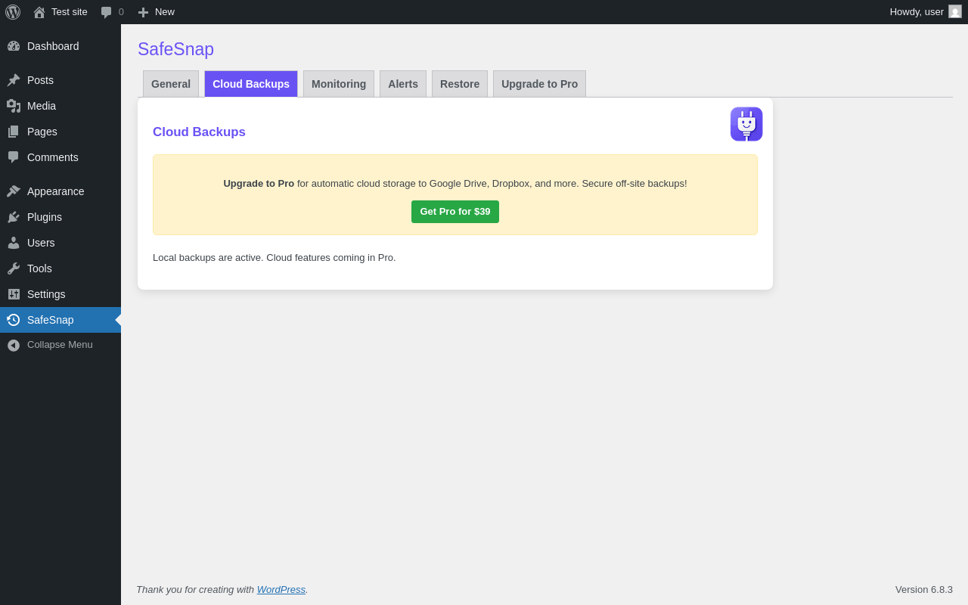Click the comment count 0
This screenshot has width=968, height=605.
pos(121,12)
